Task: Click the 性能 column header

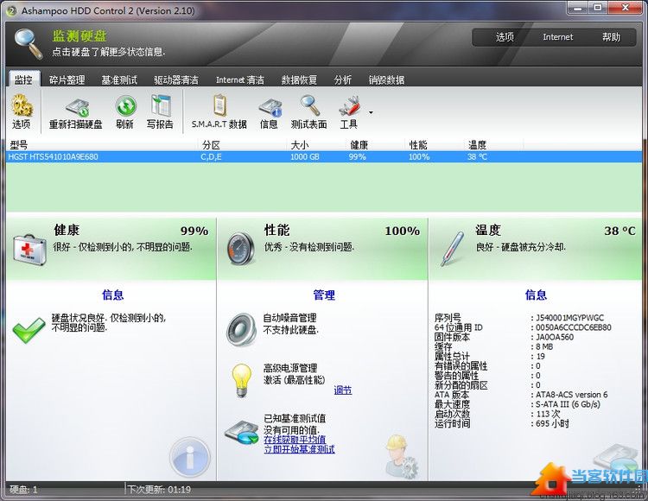Action: pos(418,144)
